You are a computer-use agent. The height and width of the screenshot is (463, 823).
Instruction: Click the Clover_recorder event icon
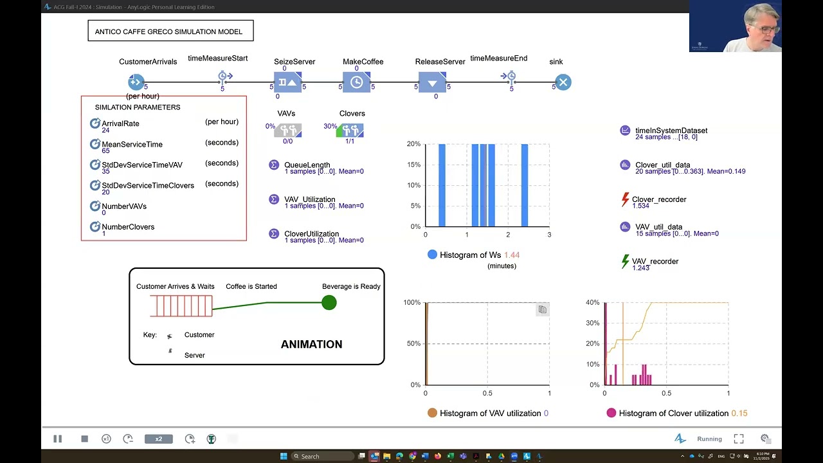(x=625, y=199)
